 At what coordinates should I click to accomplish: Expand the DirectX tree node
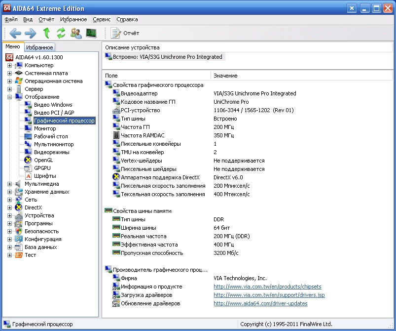click(x=9, y=207)
